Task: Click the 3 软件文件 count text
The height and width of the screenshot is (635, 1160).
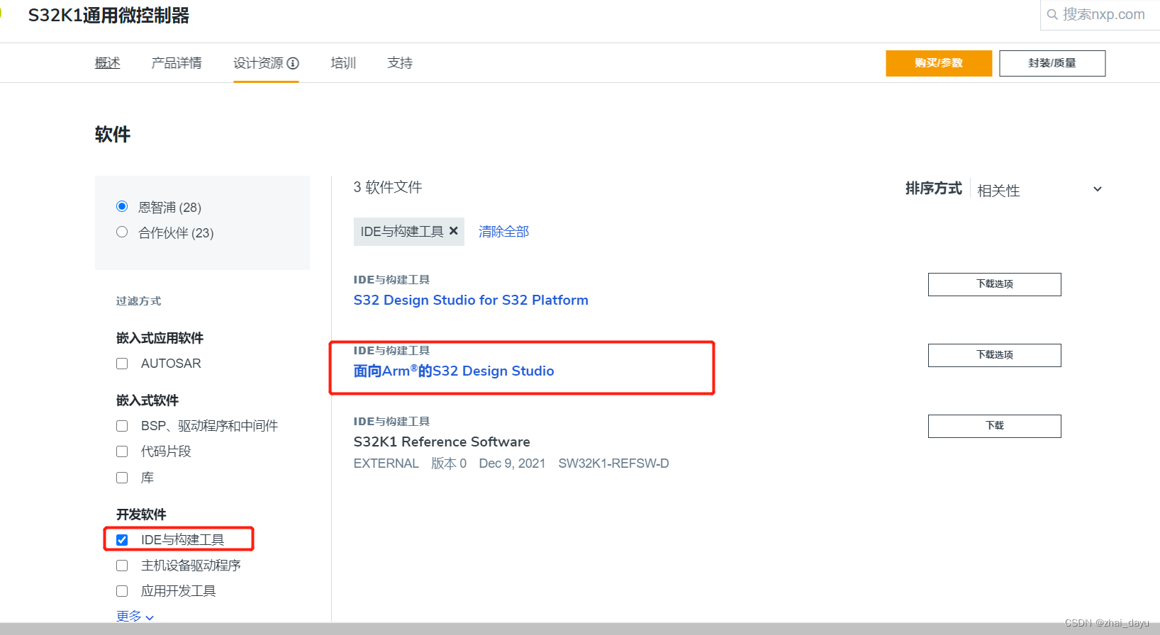Action: pyautogui.click(x=388, y=187)
